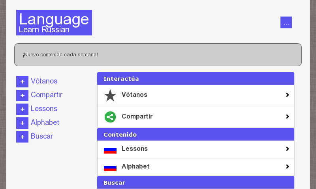Viewport: 316px width, 189px height.
Task: Click the Buscar sidebar link
Action: click(x=42, y=136)
